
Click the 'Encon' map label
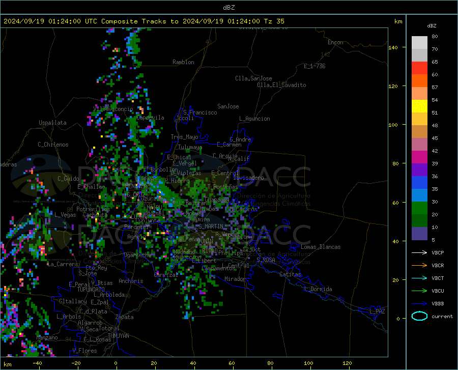tap(335, 42)
